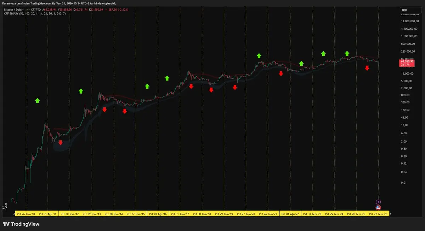Screen dimensions: 425x231
Task: Click the 0,12 price axis label
Action: click(x=404, y=164)
